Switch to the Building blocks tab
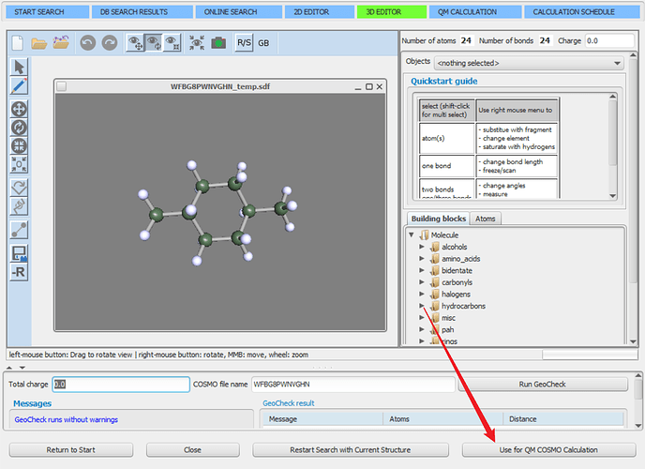This screenshot has width=645, height=469. pyautogui.click(x=439, y=219)
